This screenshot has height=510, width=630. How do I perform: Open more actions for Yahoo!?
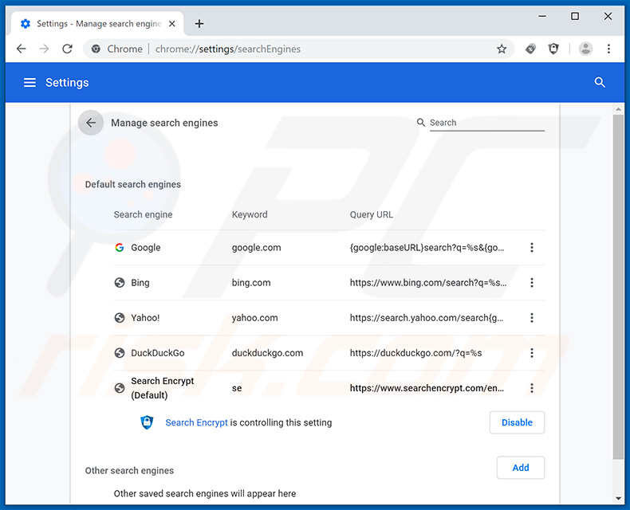pos(532,318)
